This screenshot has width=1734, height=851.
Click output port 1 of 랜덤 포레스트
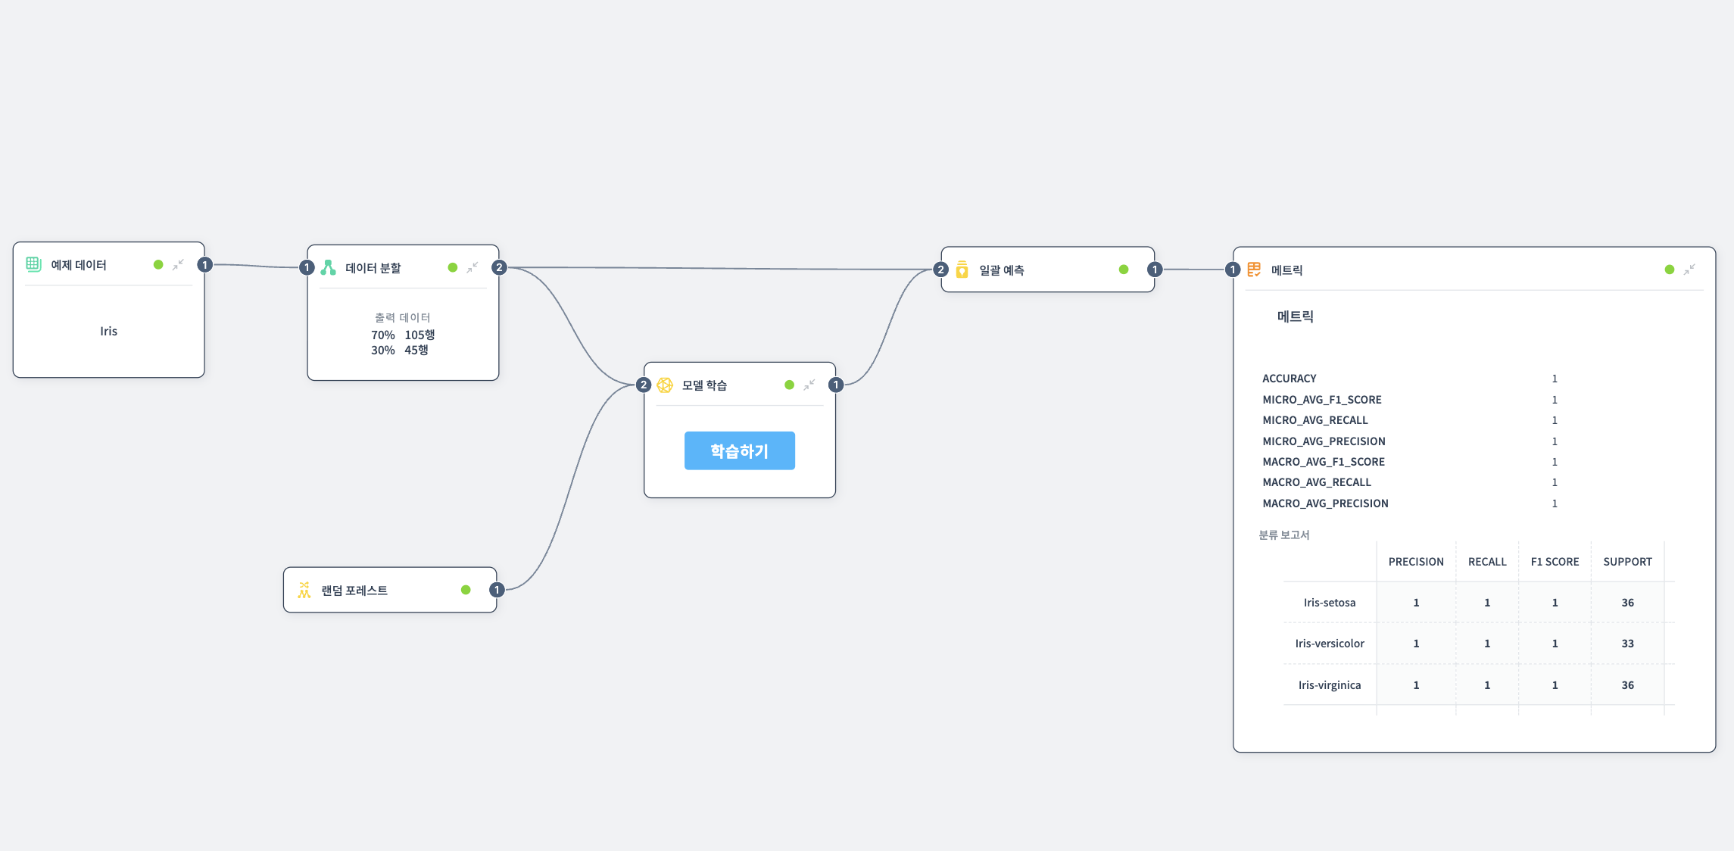pyautogui.click(x=497, y=590)
